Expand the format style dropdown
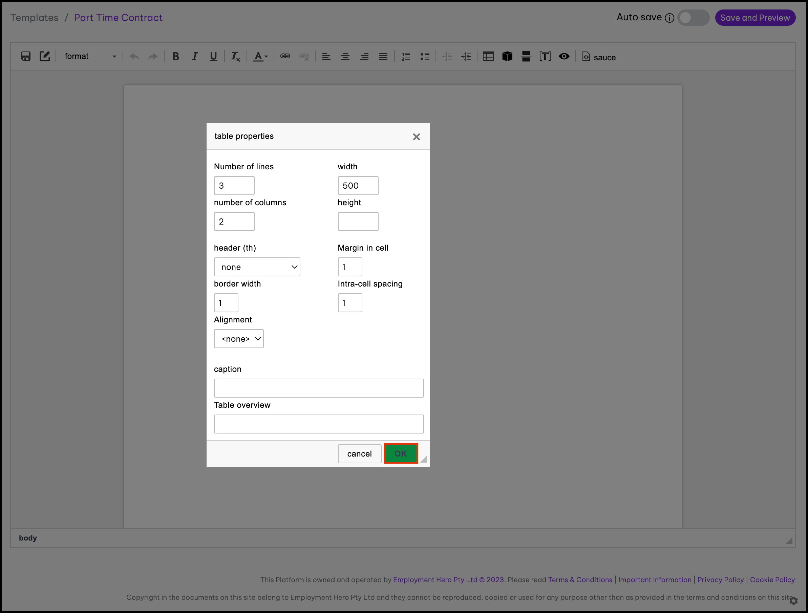This screenshot has height=613, width=808. pos(90,56)
